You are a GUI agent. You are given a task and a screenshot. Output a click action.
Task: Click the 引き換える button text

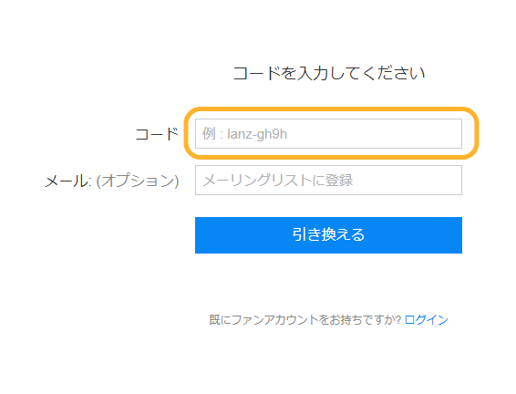(328, 234)
